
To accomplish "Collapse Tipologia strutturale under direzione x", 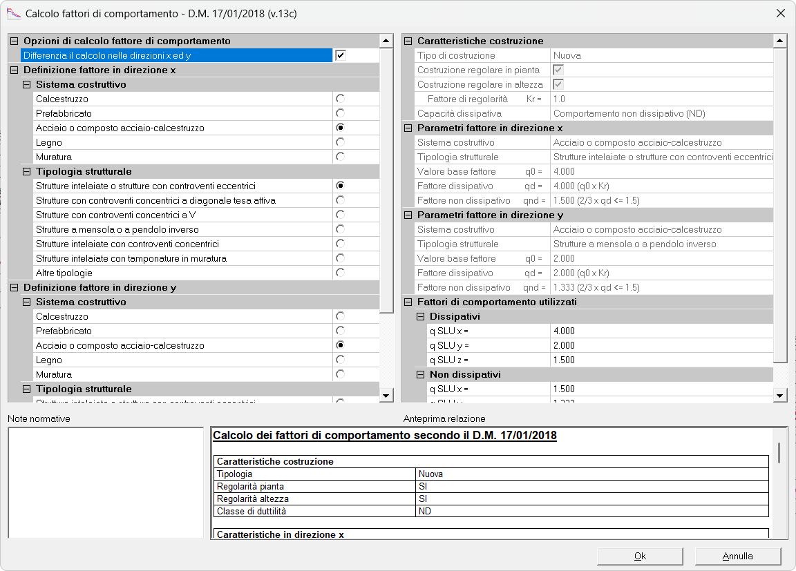I will pyautogui.click(x=26, y=171).
